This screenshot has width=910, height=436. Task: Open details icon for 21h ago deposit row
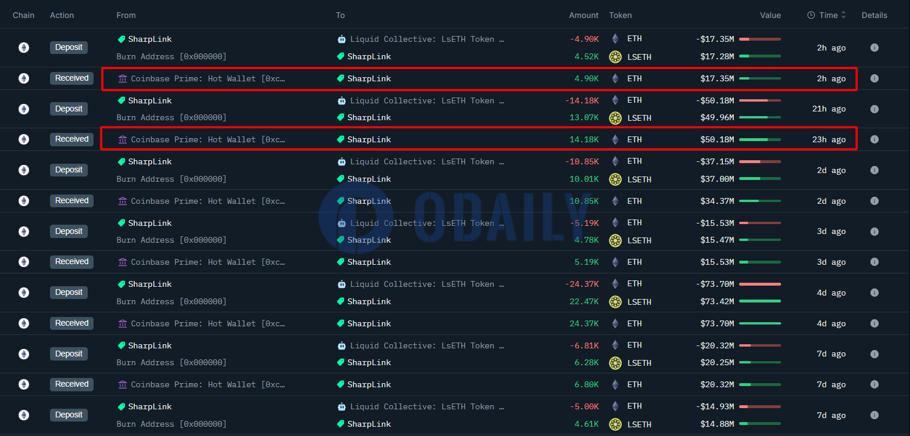[x=874, y=109]
